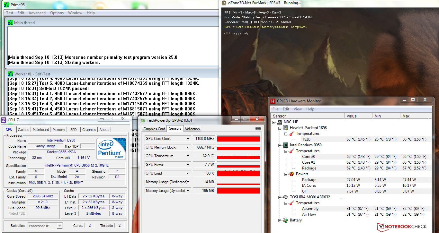Click the Powers flame icon in HWMonitor
Screen dimensions: 439x233
click(291, 174)
